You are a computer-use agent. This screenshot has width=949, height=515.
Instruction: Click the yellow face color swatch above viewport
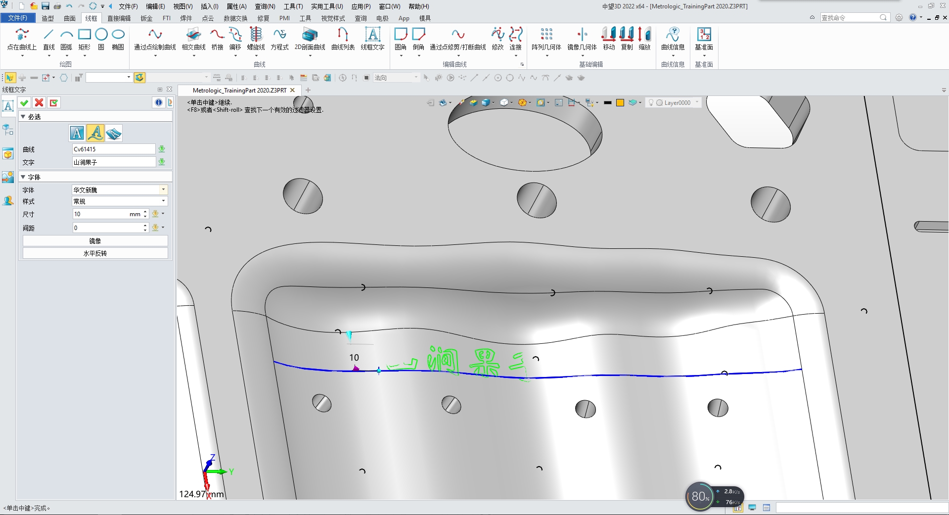620,102
